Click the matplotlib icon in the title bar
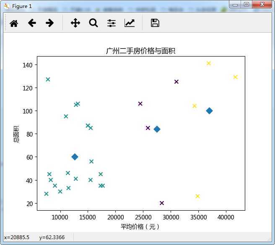The image size is (275, 245). coord(7,6)
